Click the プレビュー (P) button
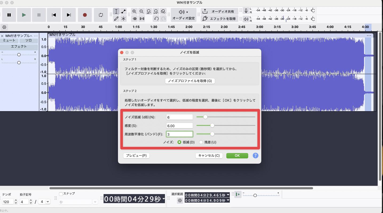Screen dimensions: 383x213 [136, 156]
